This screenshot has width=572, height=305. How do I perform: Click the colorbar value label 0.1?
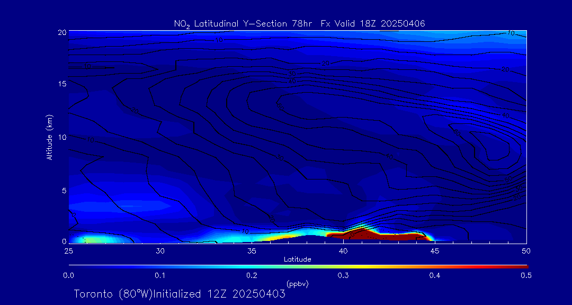[160, 276]
